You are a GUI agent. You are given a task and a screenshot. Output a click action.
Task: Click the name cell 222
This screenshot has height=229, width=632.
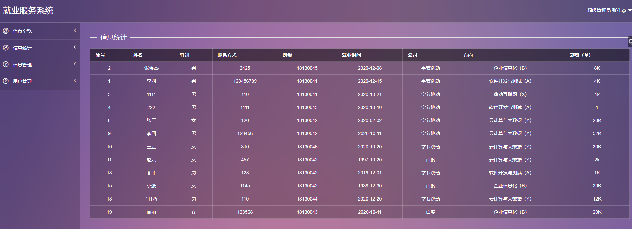pos(151,107)
